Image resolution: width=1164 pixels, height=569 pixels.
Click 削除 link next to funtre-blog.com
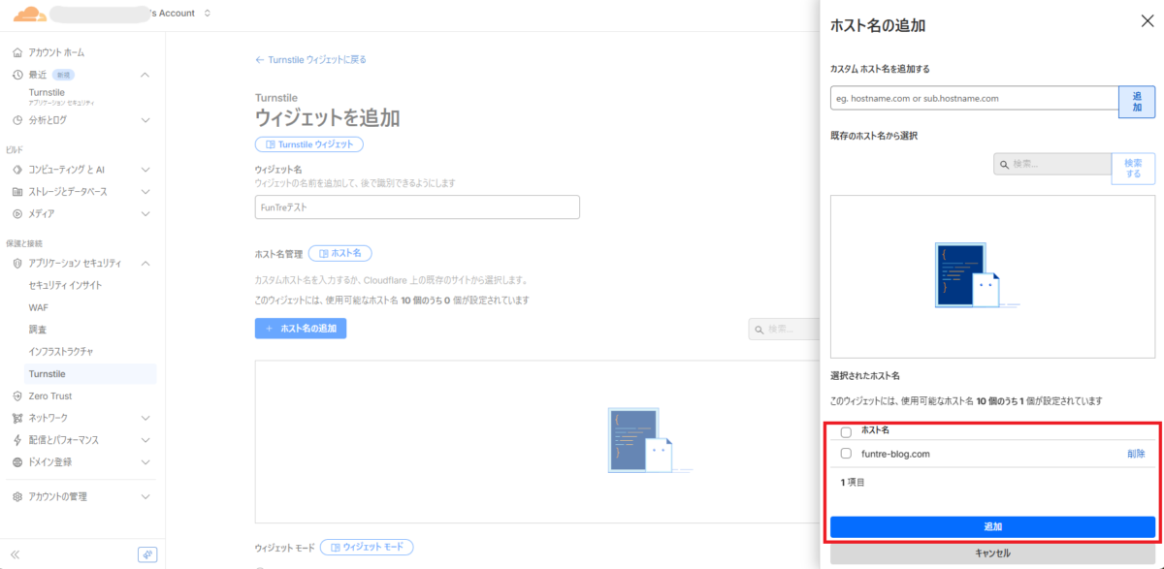pos(1135,454)
